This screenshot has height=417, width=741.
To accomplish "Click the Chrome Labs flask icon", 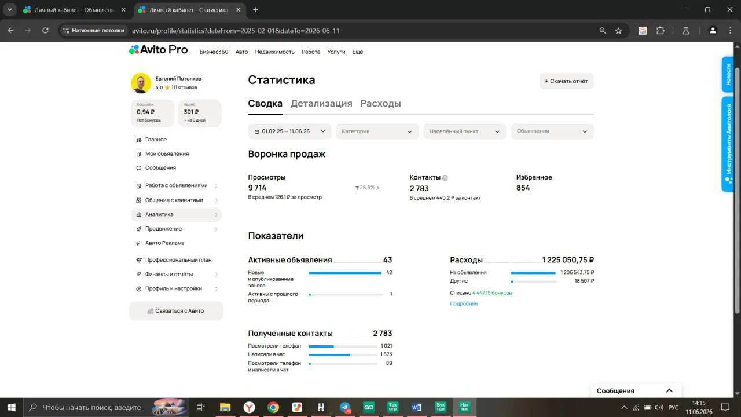I will 686,31.
